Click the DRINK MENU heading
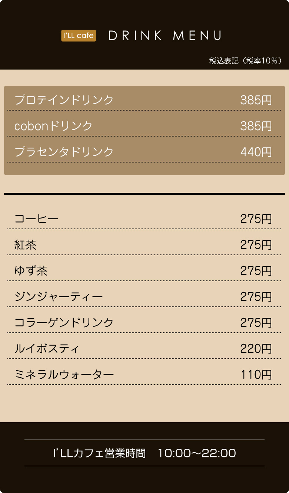 [165, 36]
